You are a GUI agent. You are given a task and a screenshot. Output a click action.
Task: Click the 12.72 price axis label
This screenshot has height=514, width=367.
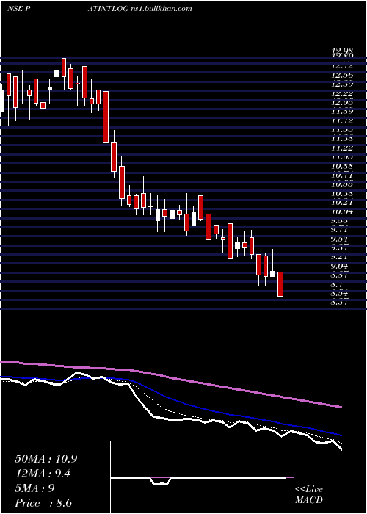pos(342,66)
